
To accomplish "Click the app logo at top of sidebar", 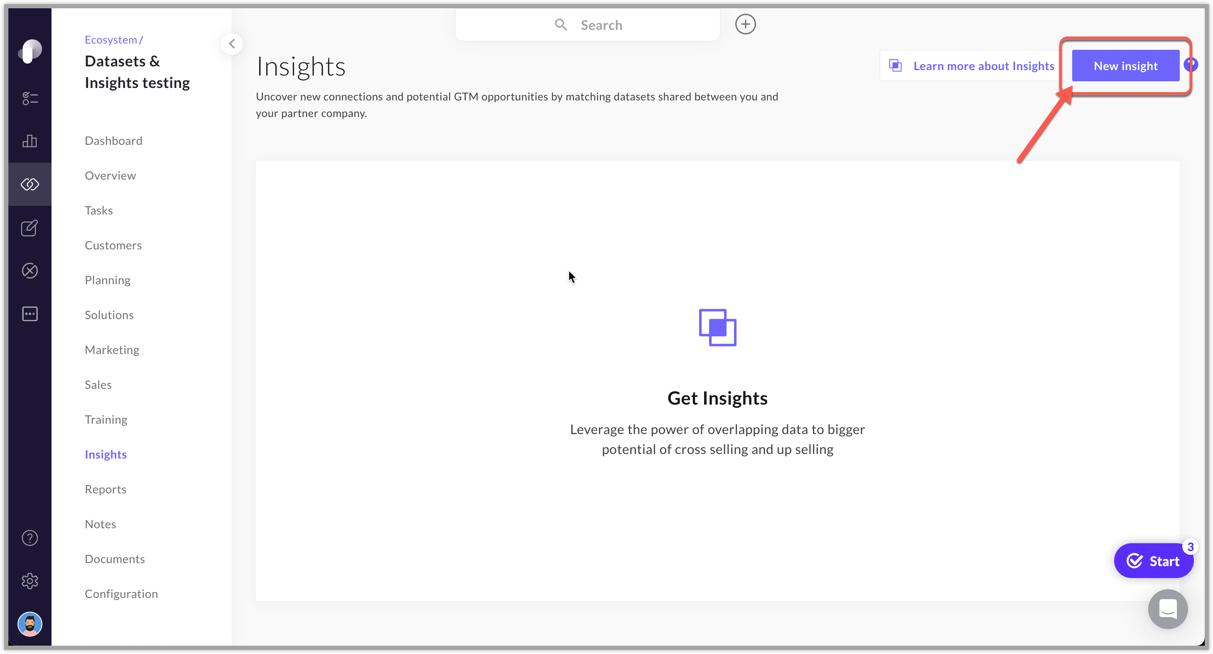I will 29,51.
